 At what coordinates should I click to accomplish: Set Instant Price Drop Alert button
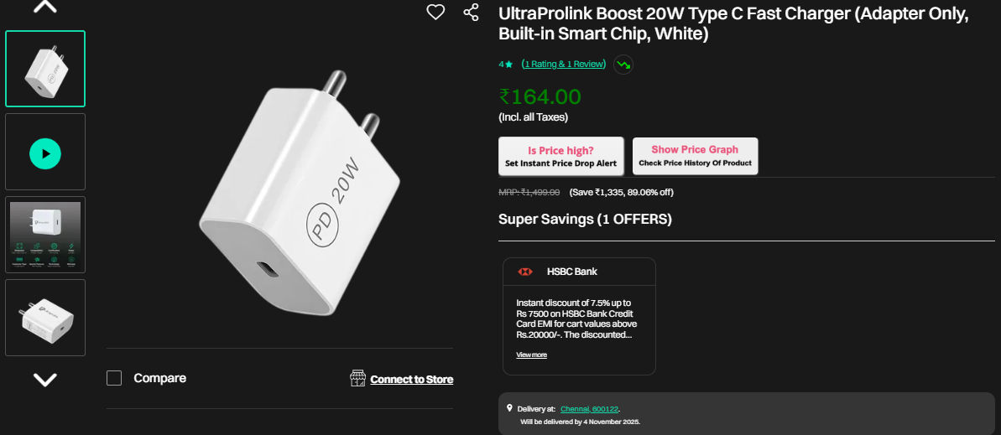[560, 156]
